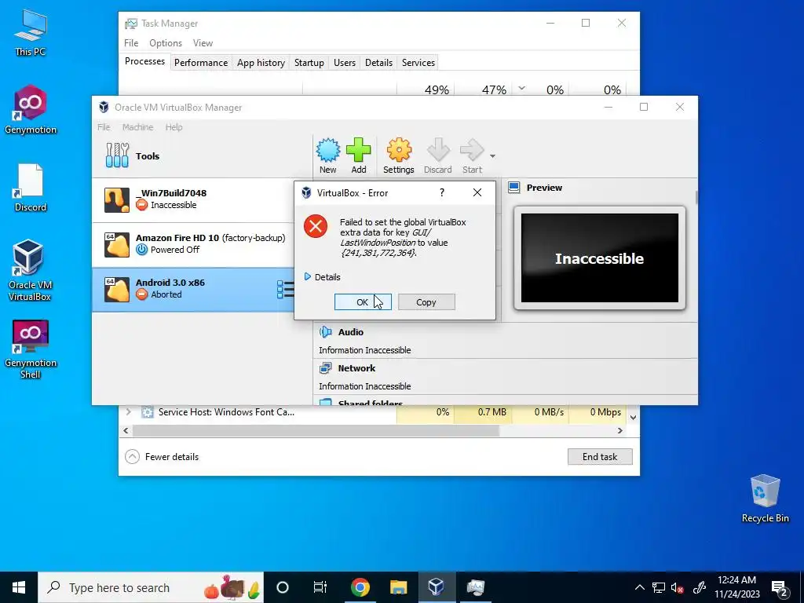804x603 pixels.
Task: Open Task Manager View menu
Action: click(203, 43)
